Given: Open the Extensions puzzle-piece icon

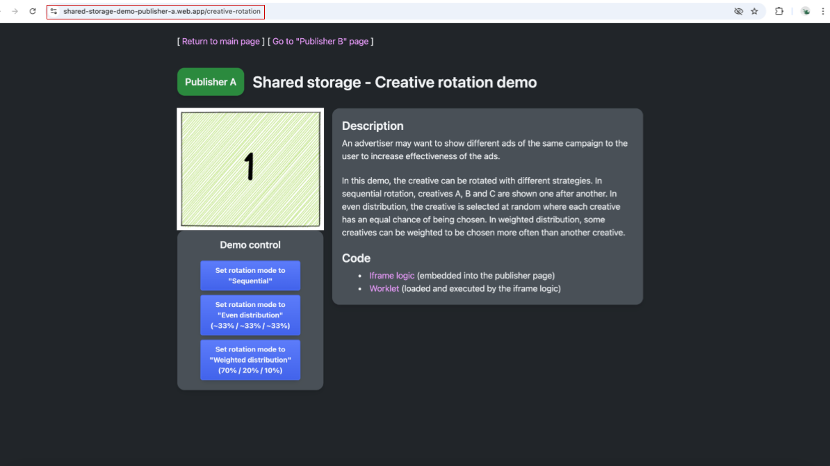Looking at the screenshot, I should click(x=779, y=11).
